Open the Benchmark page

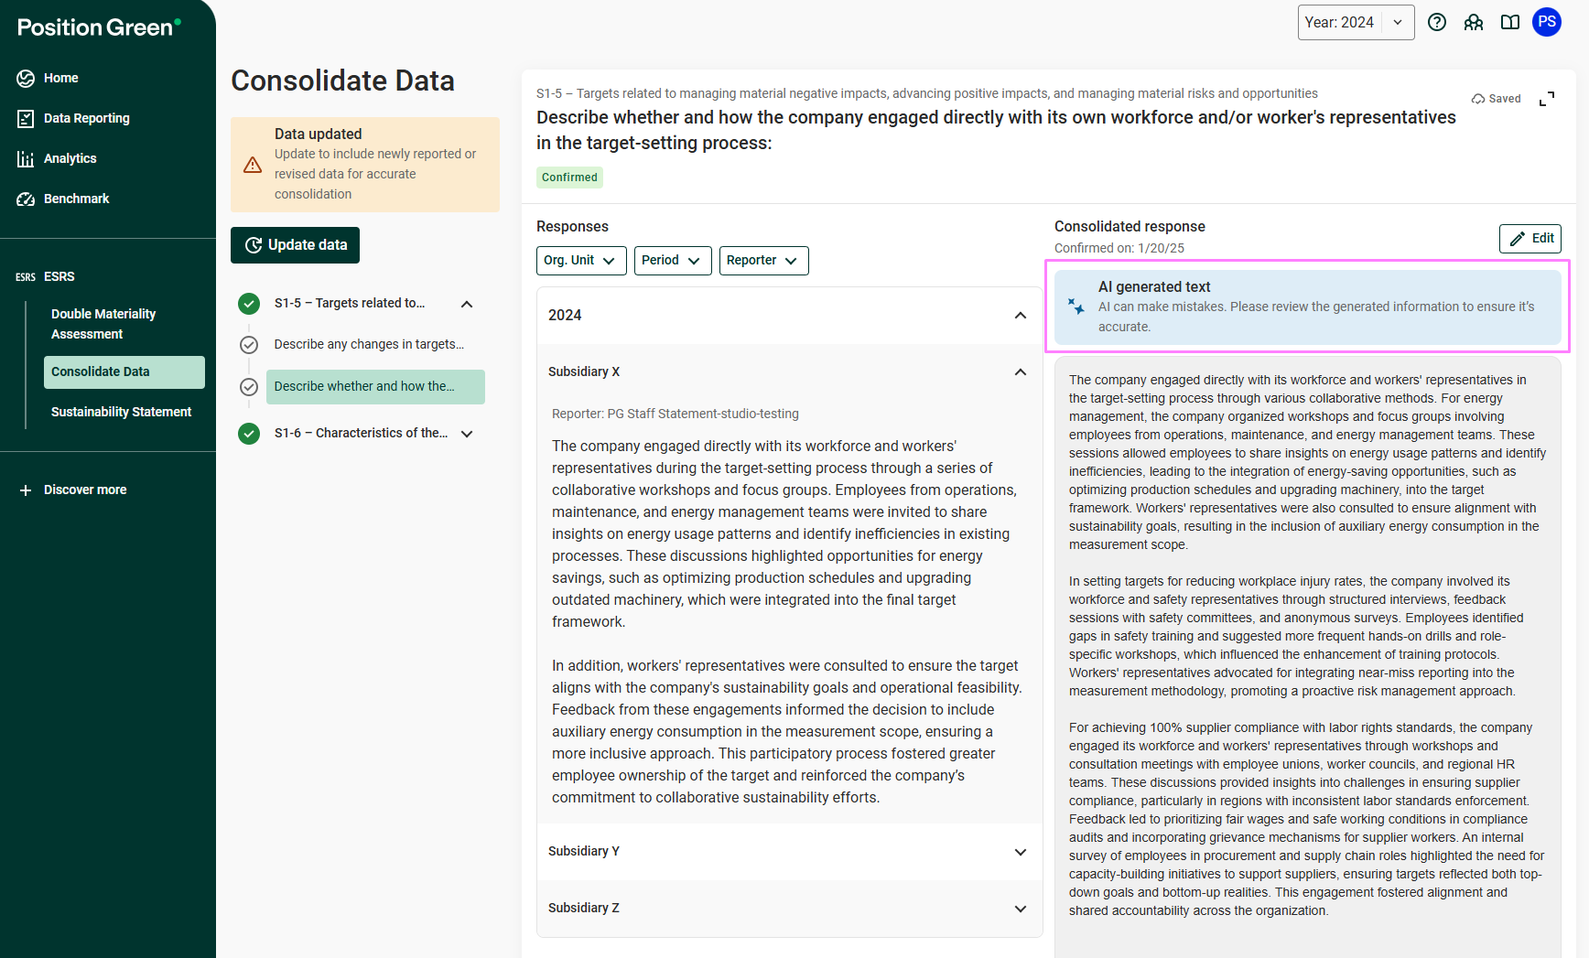tap(76, 199)
